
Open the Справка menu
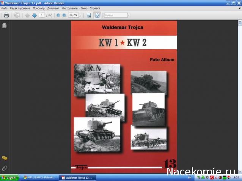[x=95, y=8]
